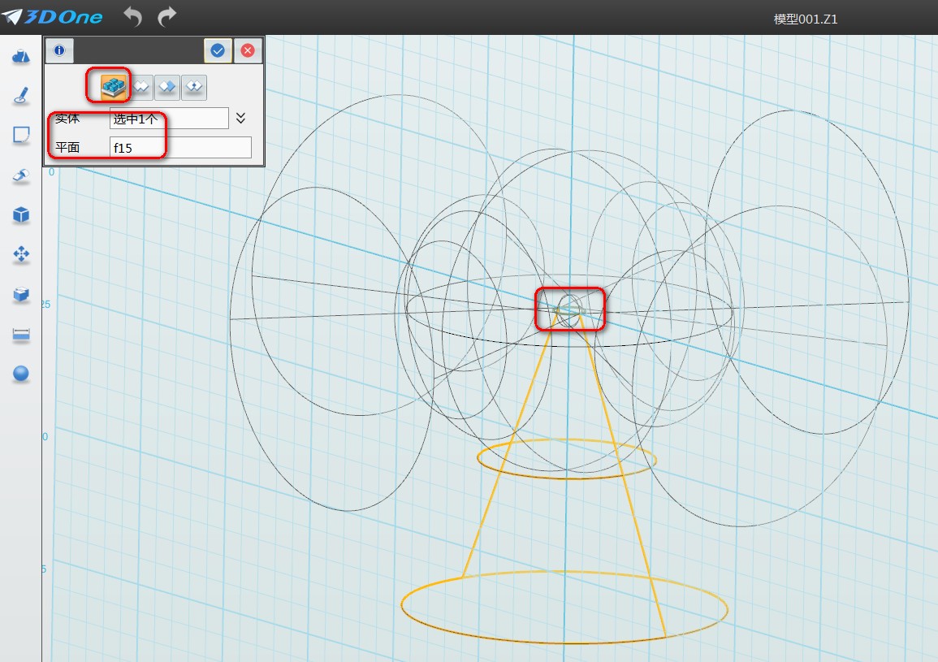
Task: Select third boolean mode with blue right diamond
Action: 167,85
